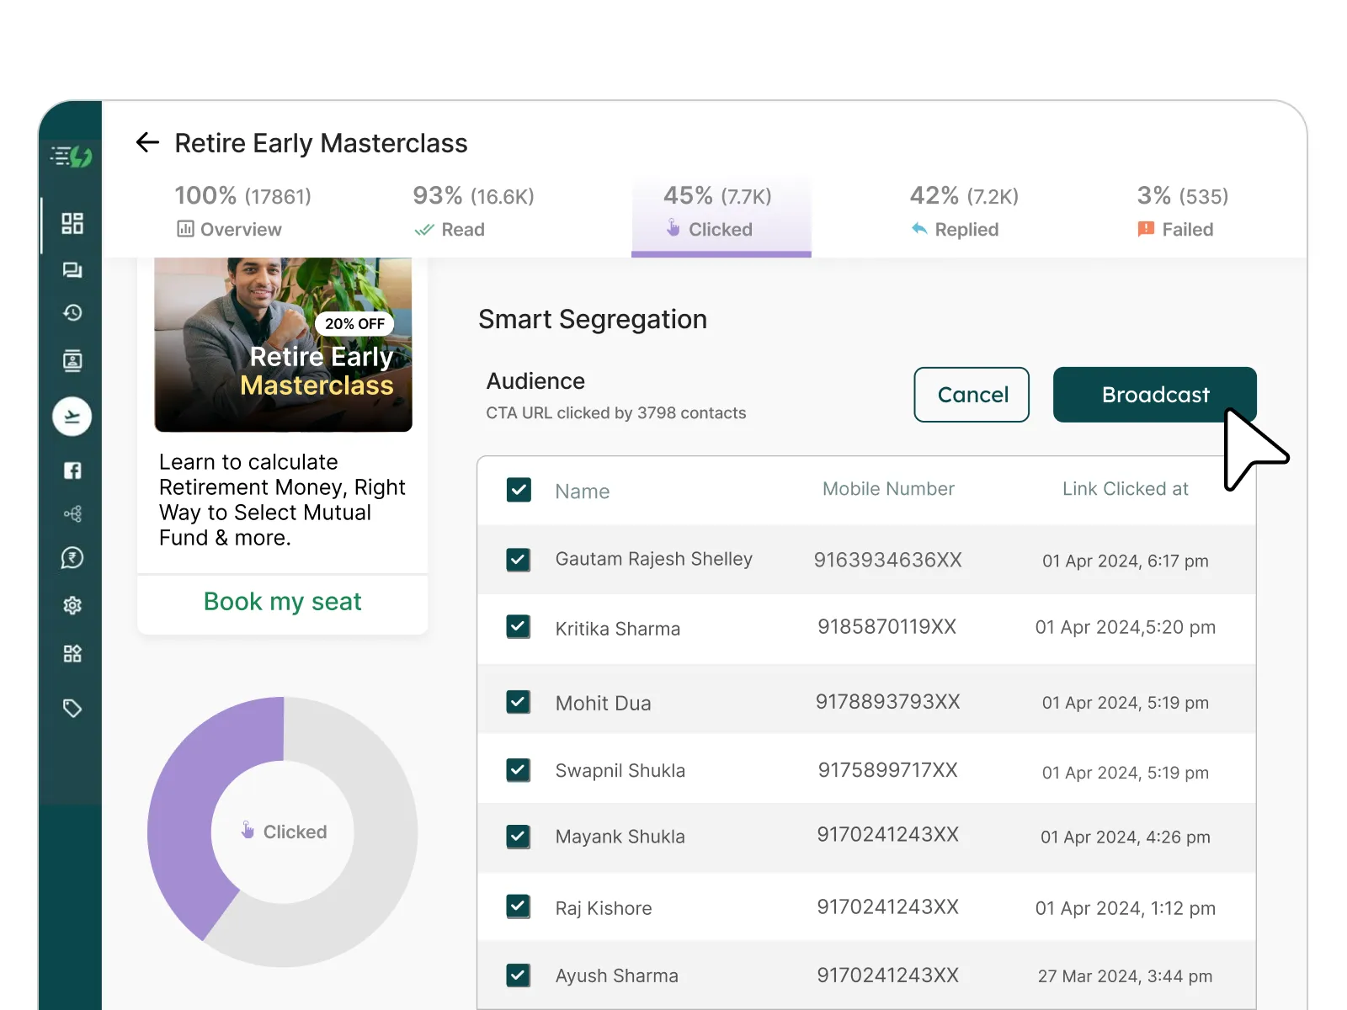The width and height of the screenshot is (1347, 1010).
Task: Click the Facebook icon in sidebar
Action: [x=72, y=470]
